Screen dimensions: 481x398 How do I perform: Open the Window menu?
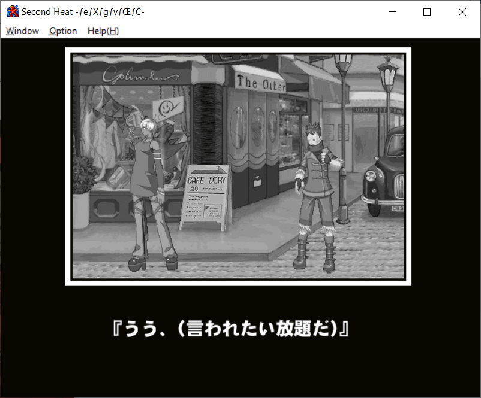tap(22, 31)
